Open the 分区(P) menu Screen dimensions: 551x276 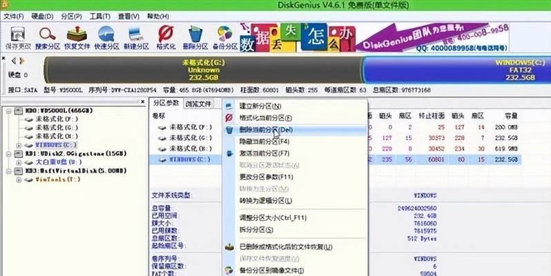[x=71, y=17]
